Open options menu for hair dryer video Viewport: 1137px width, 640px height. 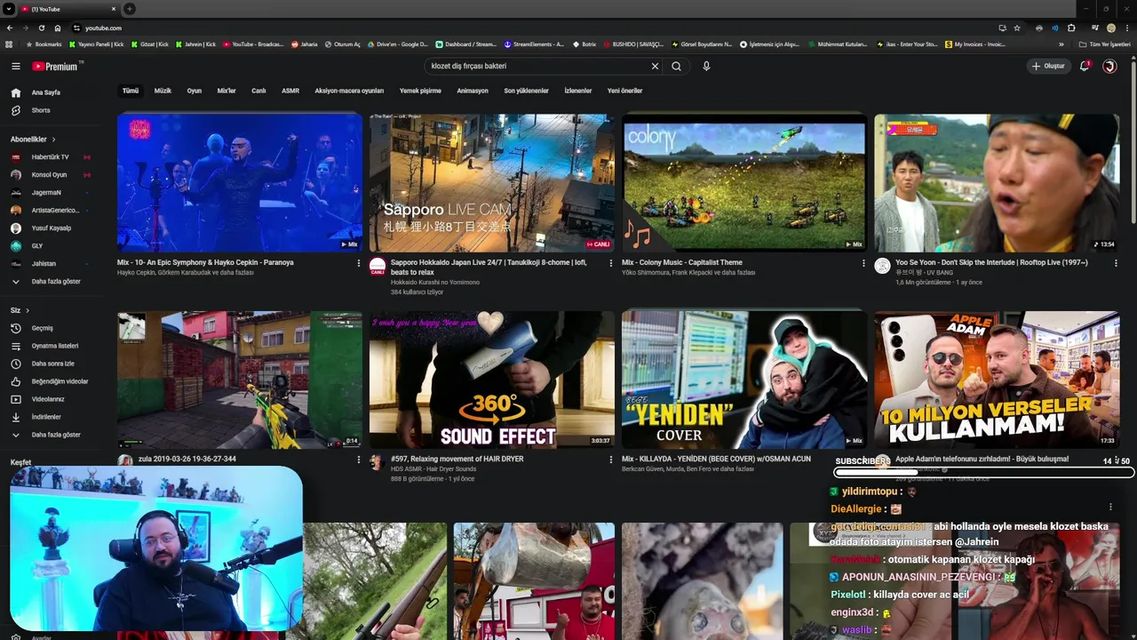611,460
